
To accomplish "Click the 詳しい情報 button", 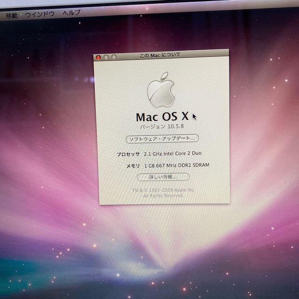I will coord(163,177).
